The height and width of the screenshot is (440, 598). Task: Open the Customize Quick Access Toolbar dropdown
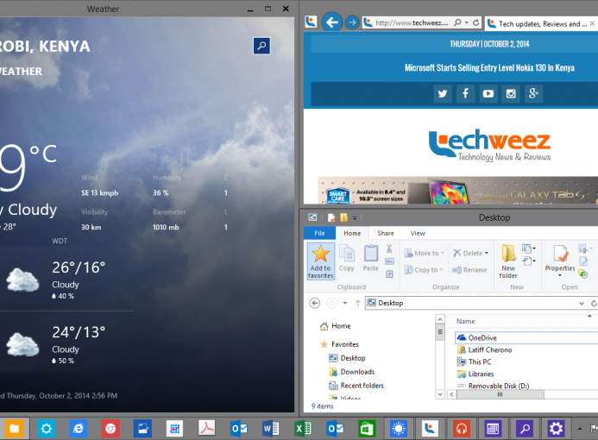(x=355, y=218)
